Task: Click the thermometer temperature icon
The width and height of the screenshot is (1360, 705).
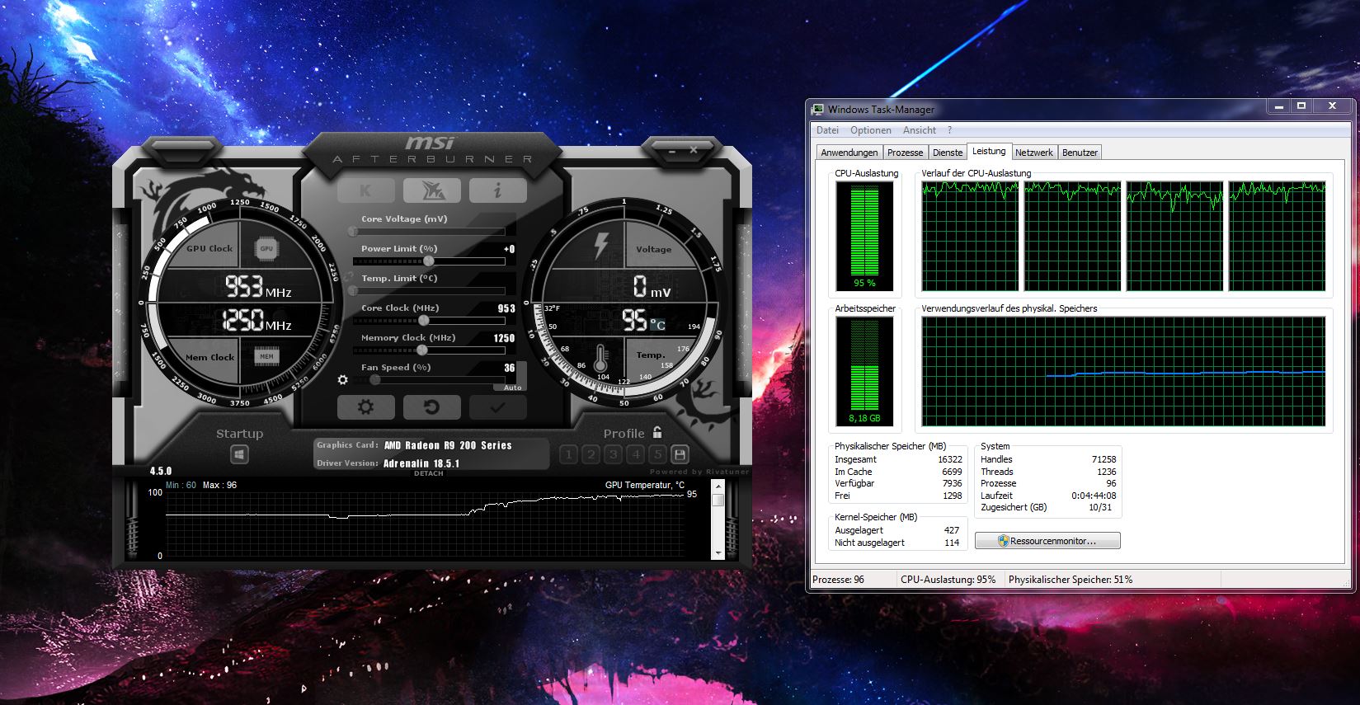Action: pyautogui.click(x=601, y=358)
